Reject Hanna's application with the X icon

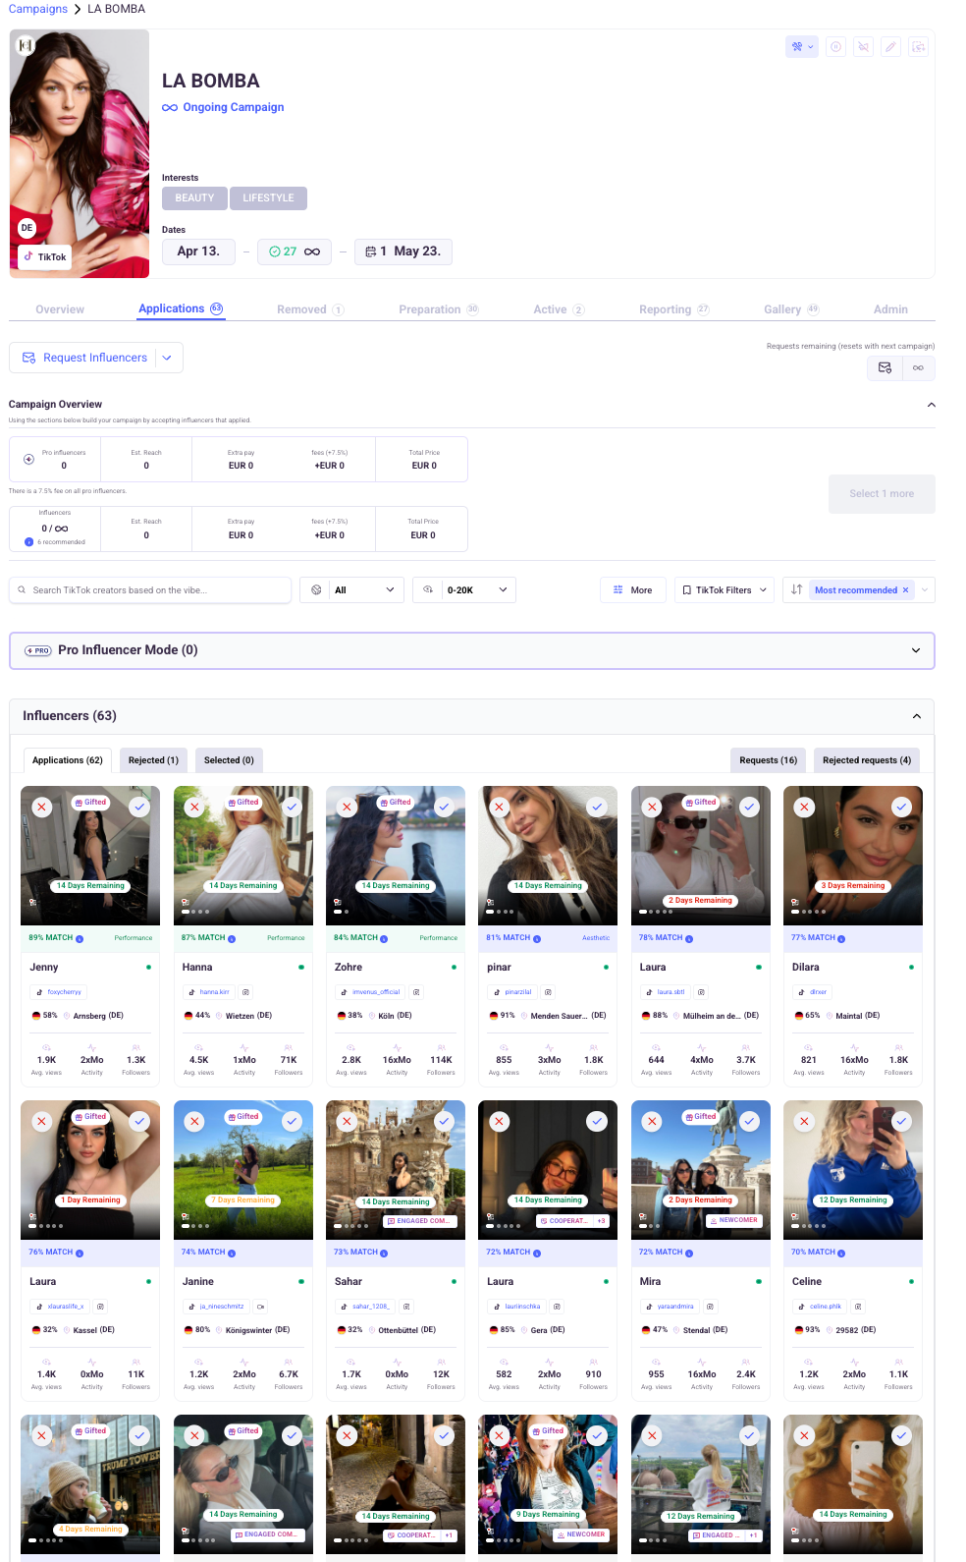[194, 807]
